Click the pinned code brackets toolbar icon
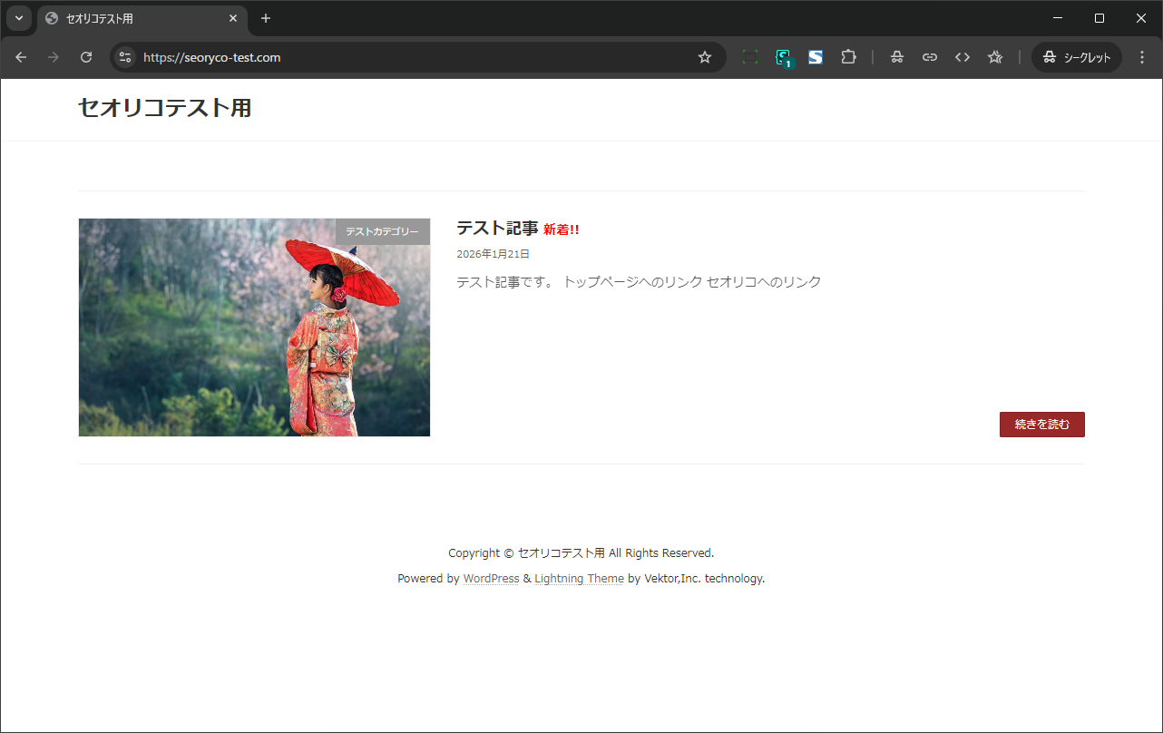Image resolution: width=1163 pixels, height=733 pixels. coord(962,56)
